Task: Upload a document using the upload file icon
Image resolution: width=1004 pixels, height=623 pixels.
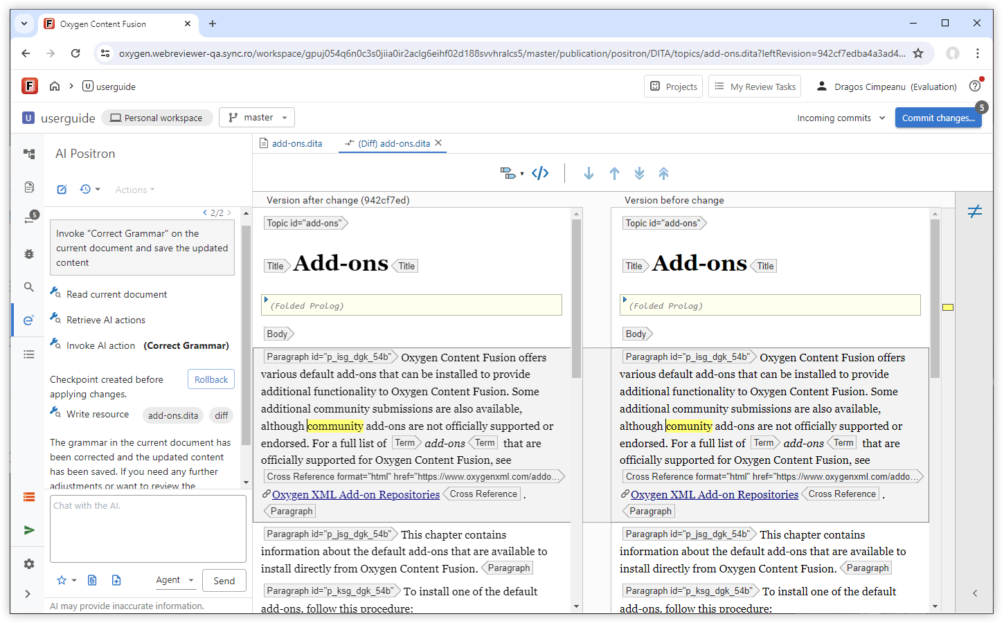Action: pyautogui.click(x=116, y=580)
